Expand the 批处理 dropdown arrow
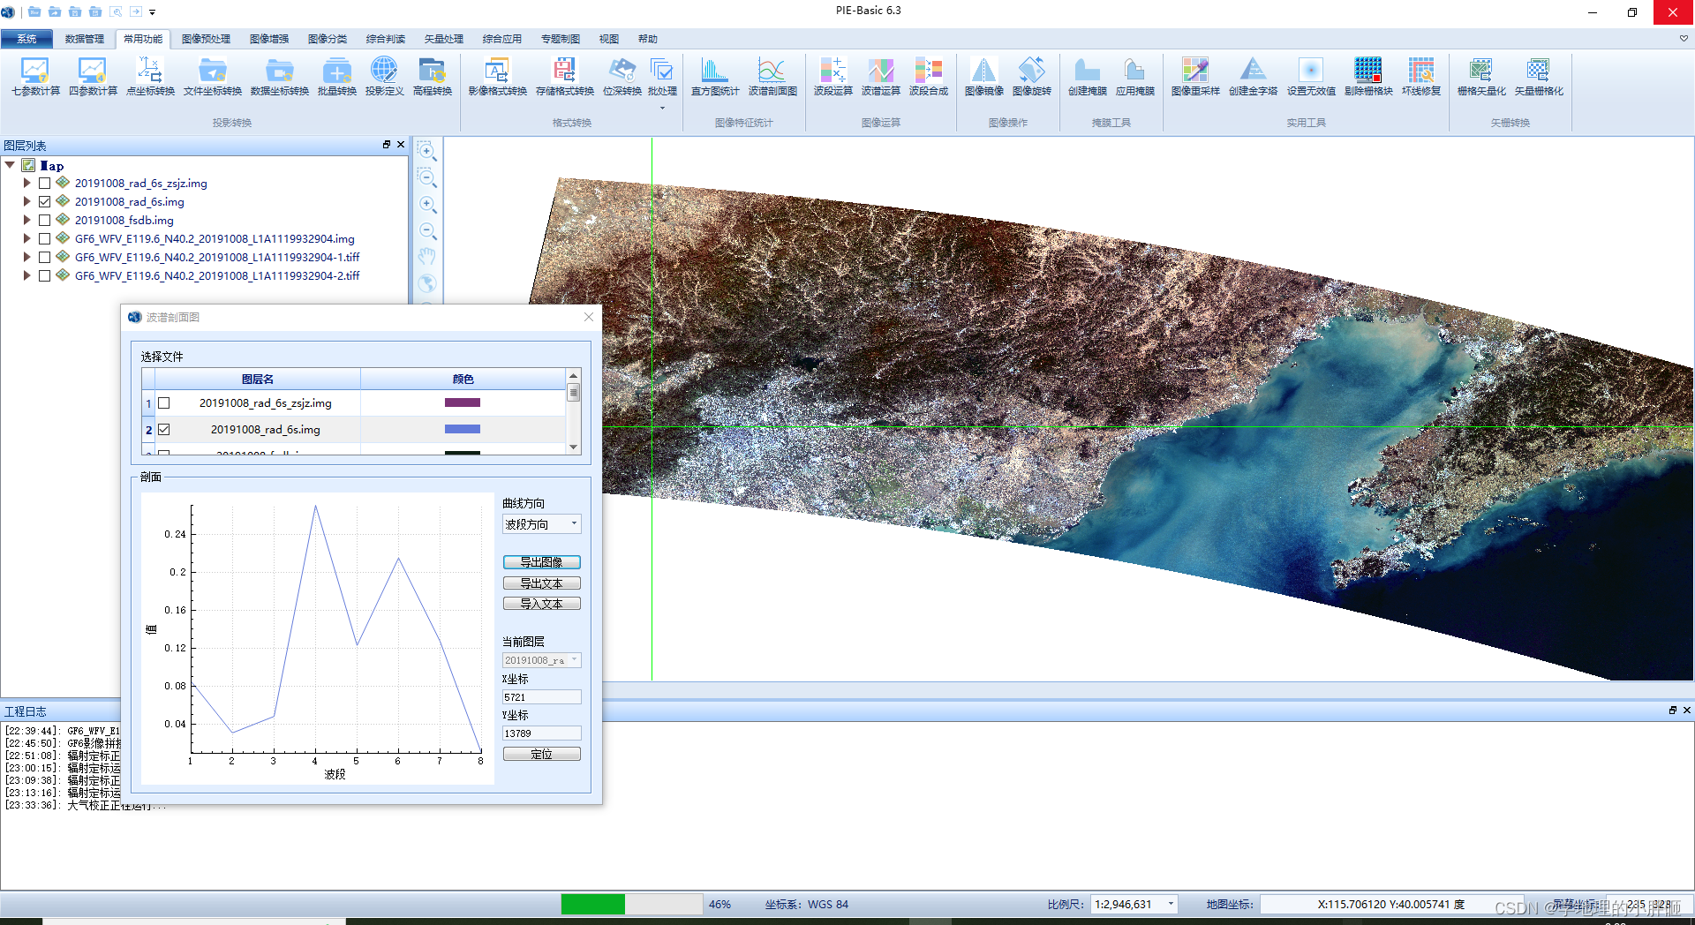 pyautogui.click(x=662, y=109)
